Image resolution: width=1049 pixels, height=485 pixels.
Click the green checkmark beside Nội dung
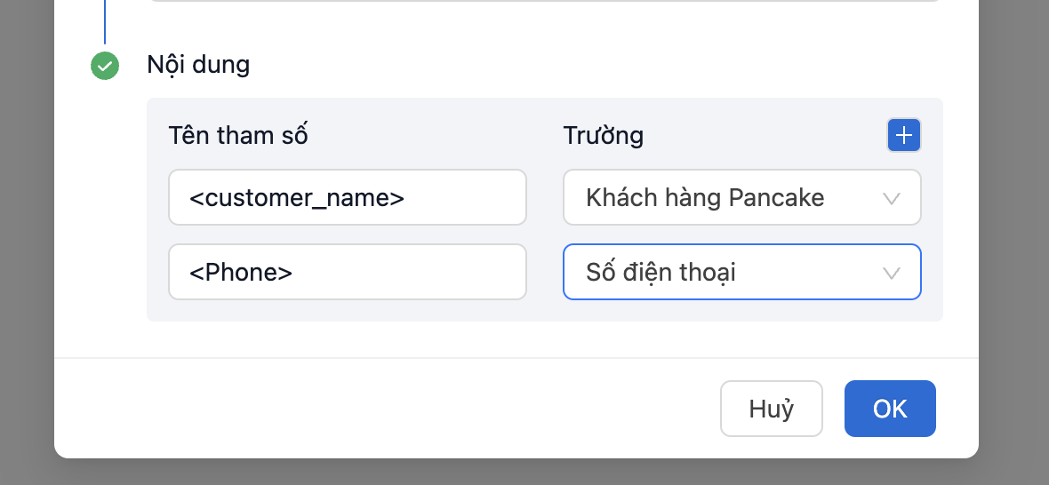coord(105,66)
